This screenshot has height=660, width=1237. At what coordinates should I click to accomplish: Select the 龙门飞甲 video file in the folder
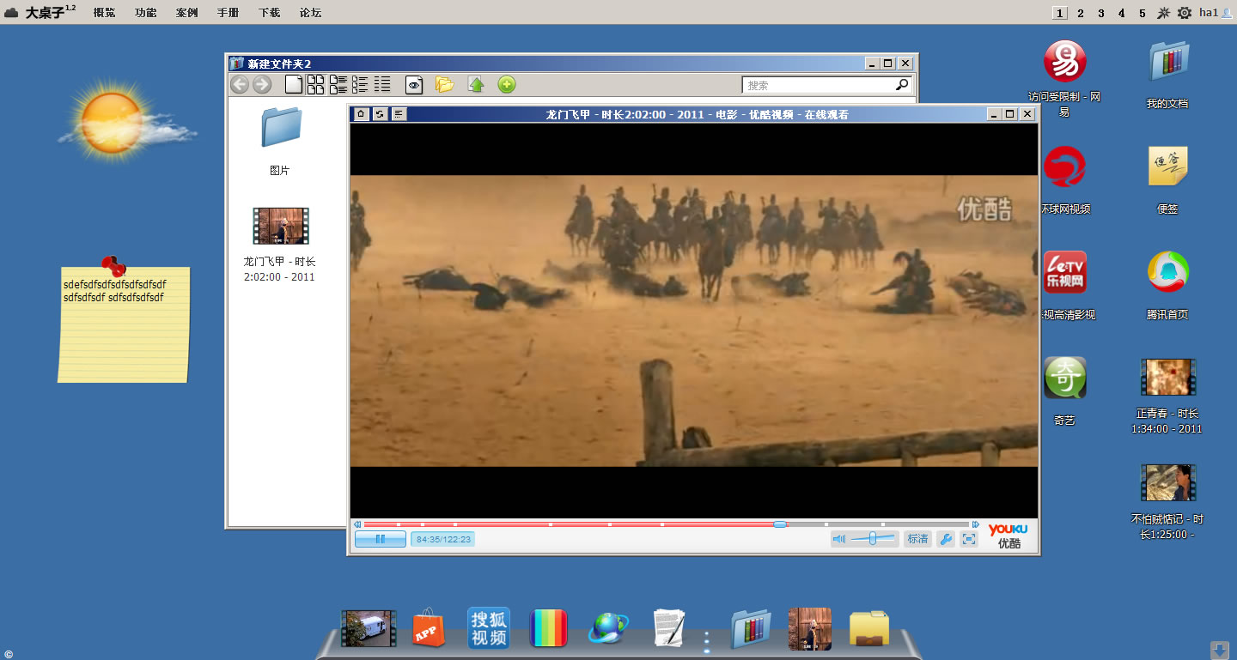[x=280, y=245]
